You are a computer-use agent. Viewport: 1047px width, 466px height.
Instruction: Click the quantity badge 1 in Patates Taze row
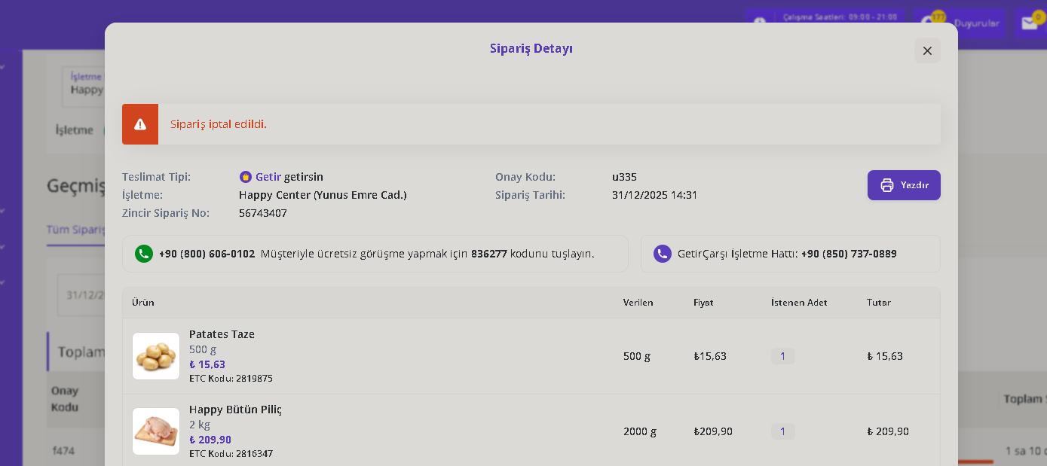point(782,356)
